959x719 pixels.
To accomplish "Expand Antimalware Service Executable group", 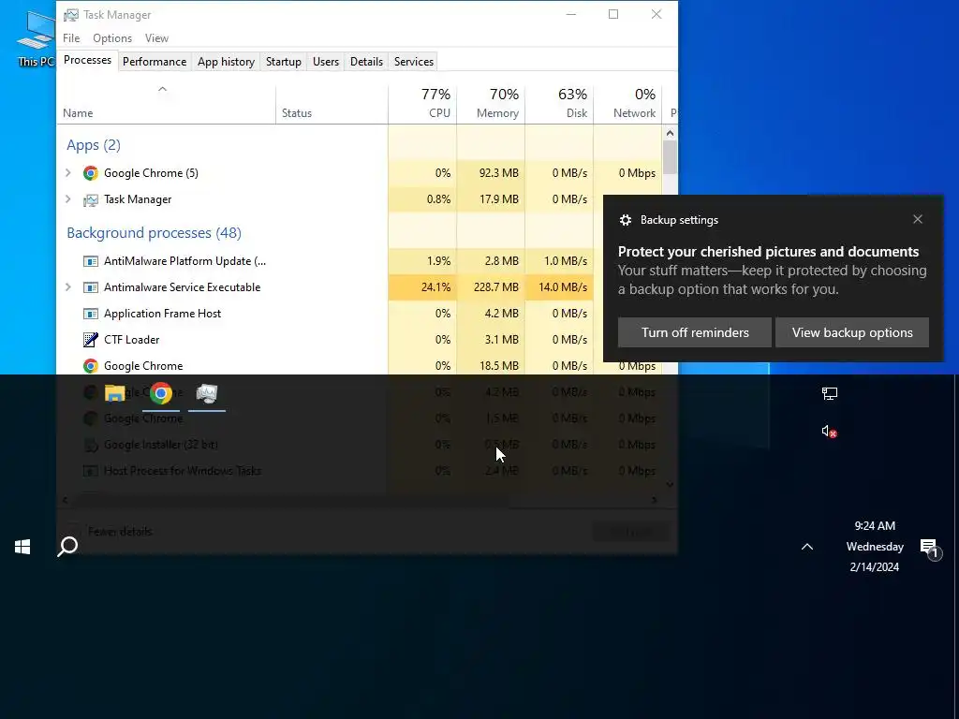I will coord(67,287).
